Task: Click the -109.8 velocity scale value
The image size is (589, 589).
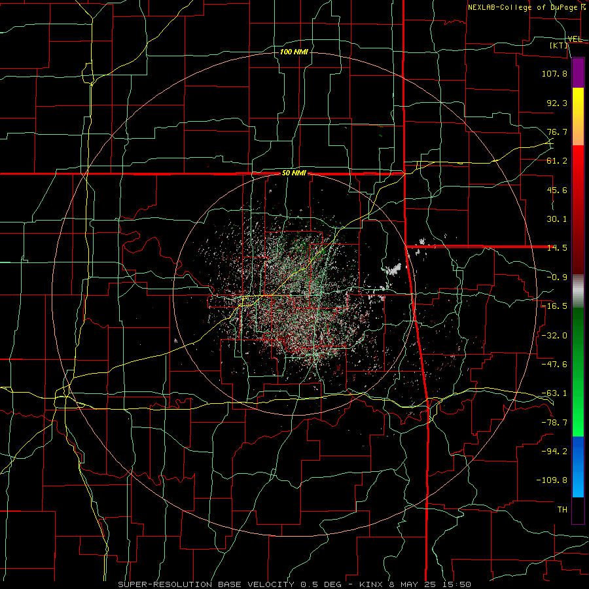Action: pos(552,480)
